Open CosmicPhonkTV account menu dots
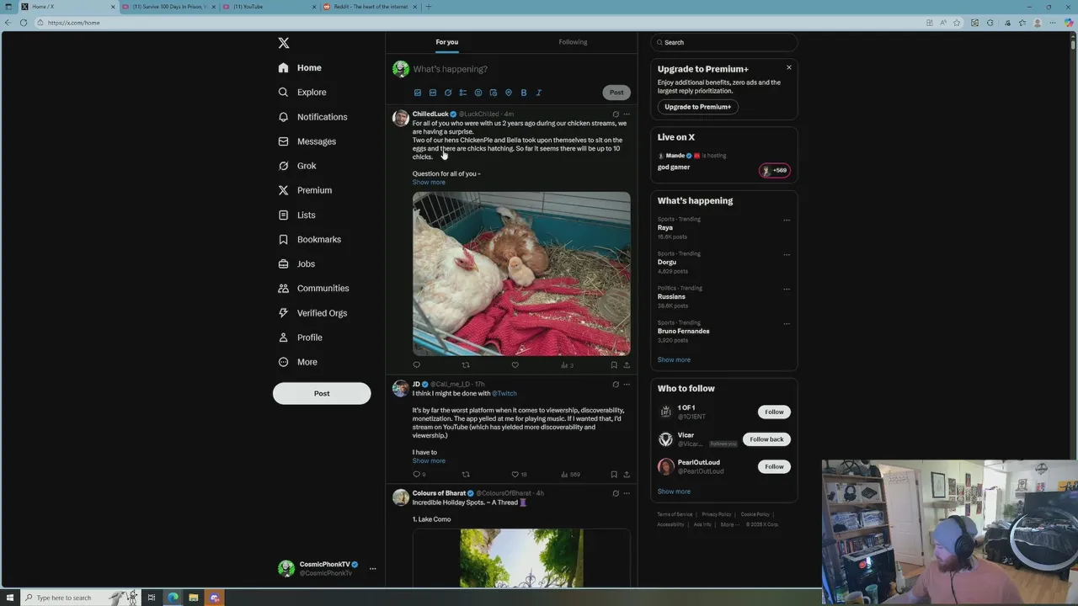 [372, 569]
